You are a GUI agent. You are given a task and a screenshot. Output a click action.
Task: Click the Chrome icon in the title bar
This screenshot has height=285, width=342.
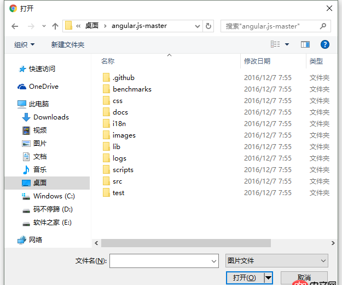click(x=13, y=8)
